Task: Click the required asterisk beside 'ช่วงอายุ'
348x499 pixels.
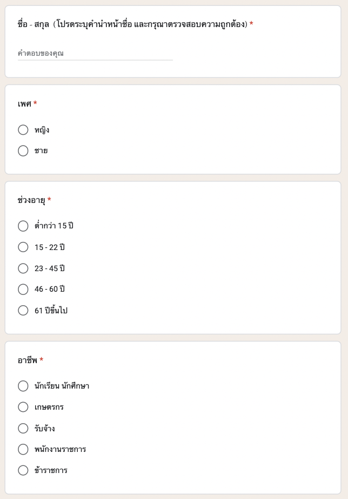Action: (49, 200)
